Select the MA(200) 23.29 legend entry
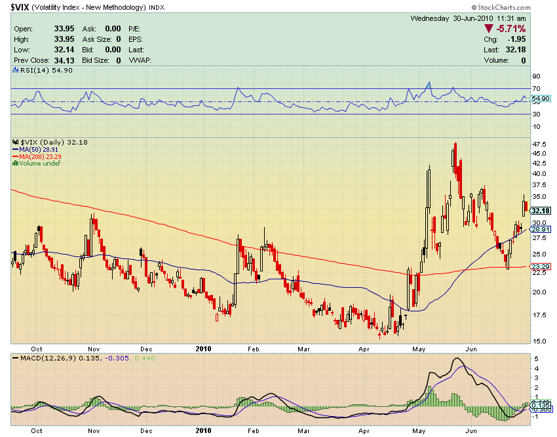Screen dimensions: 557x437 coord(37,156)
